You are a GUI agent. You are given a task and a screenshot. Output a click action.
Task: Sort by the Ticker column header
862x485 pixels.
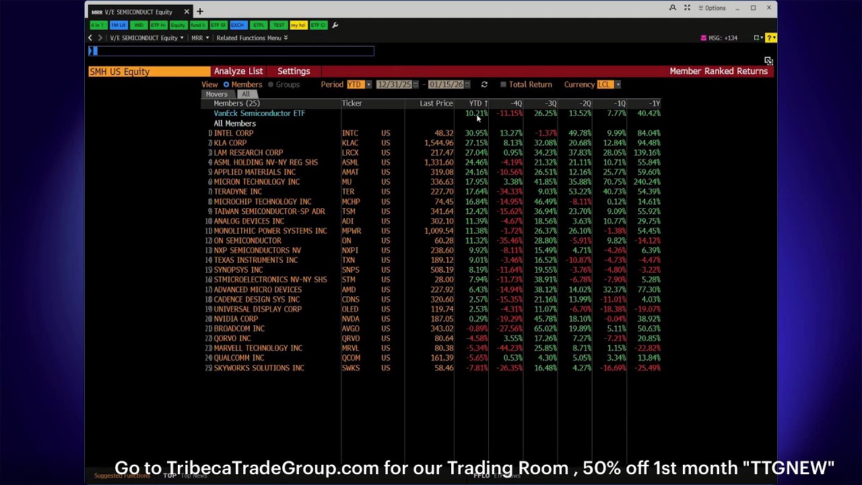click(372, 103)
